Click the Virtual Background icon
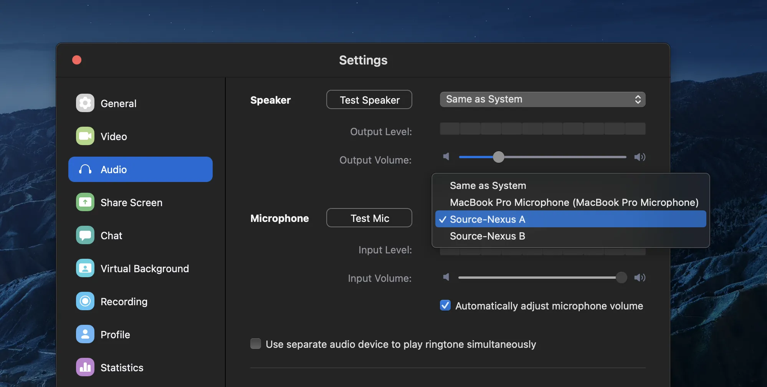 coord(85,268)
